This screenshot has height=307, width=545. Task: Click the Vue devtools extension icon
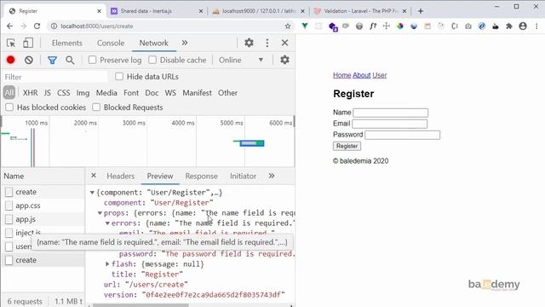pos(305,26)
